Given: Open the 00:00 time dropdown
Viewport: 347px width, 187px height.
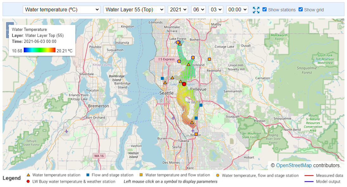Looking at the screenshot, I should [237, 9].
